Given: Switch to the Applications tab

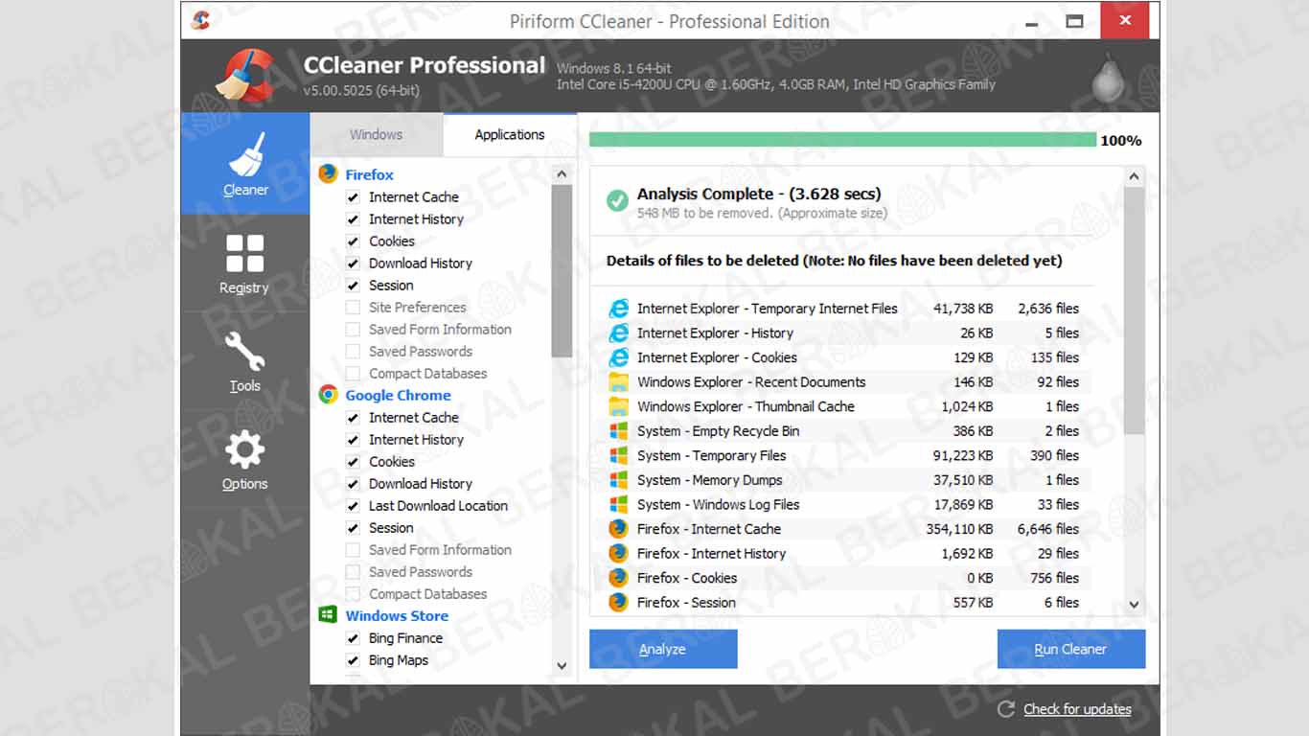Looking at the screenshot, I should click(510, 135).
